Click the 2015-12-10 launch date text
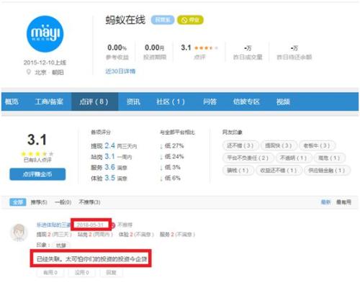Screen dimensions: 360x293 click(x=45, y=63)
